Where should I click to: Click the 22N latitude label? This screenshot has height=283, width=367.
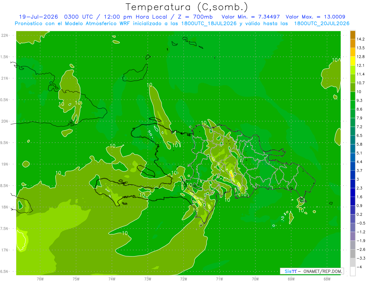point(5,35)
